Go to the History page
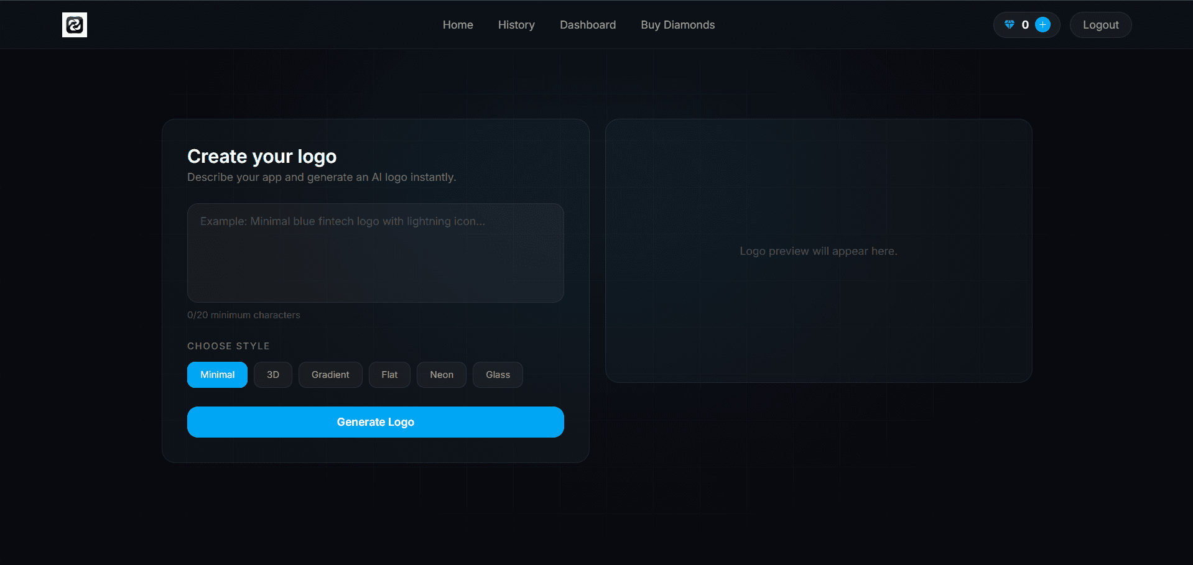The image size is (1193, 565). click(516, 25)
